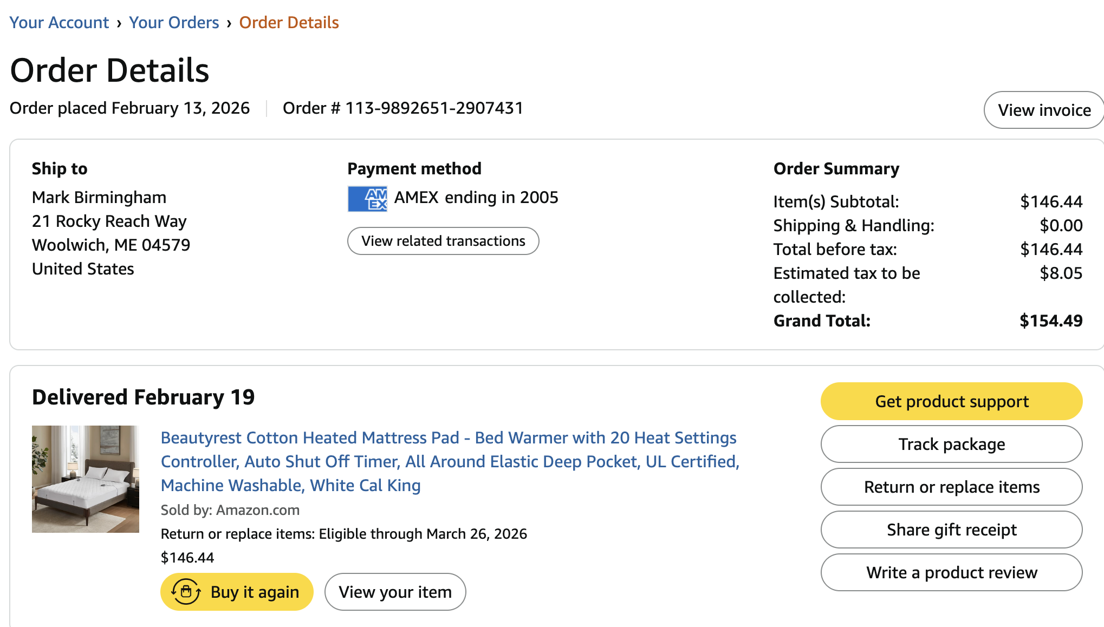Click View your item button

[395, 592]
